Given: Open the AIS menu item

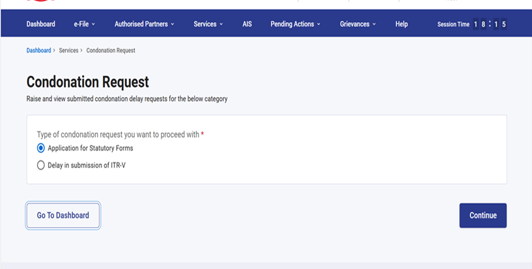Looking at the screenshot, I should (x=247, y=24).
